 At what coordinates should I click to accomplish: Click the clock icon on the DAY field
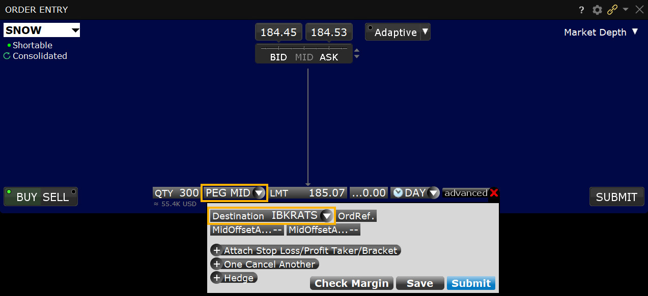coord(398,192)
